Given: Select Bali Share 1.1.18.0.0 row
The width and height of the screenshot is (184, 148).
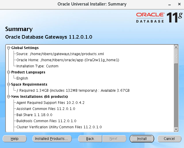Looking at the screenshot, I should [x=34, y=115].
